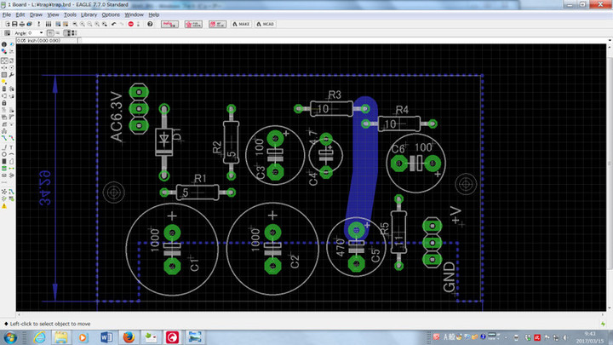
Task: Open the Options menu
Action: (x=111, y=14)
